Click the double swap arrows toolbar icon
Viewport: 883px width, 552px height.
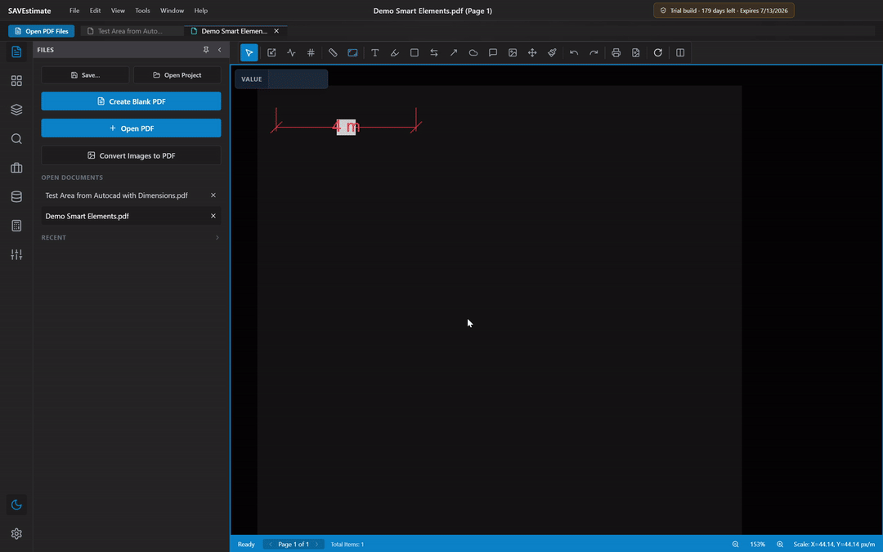[x=434, y=52]
